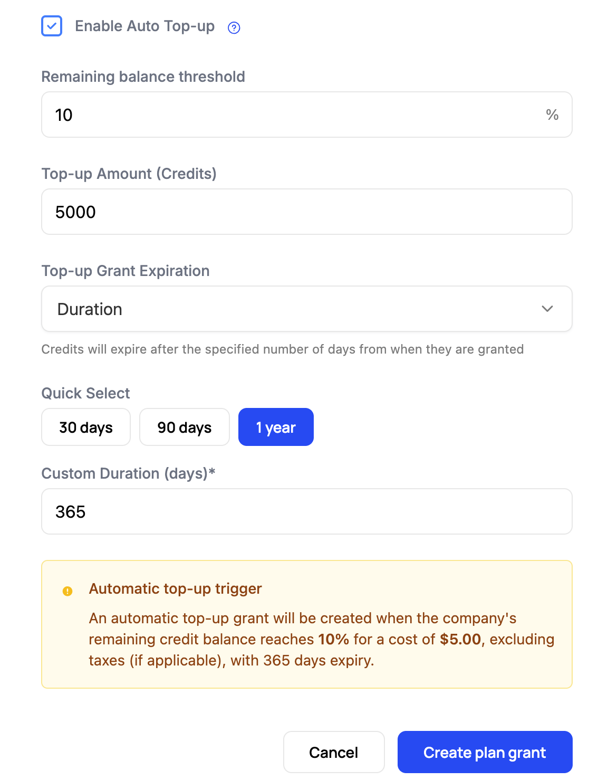Image resolution: width=598 pixels, height=780 pixels.
Task: Click the blue checkmark box beside Enable Auto Top-up
Action: (x=51, y=26)
